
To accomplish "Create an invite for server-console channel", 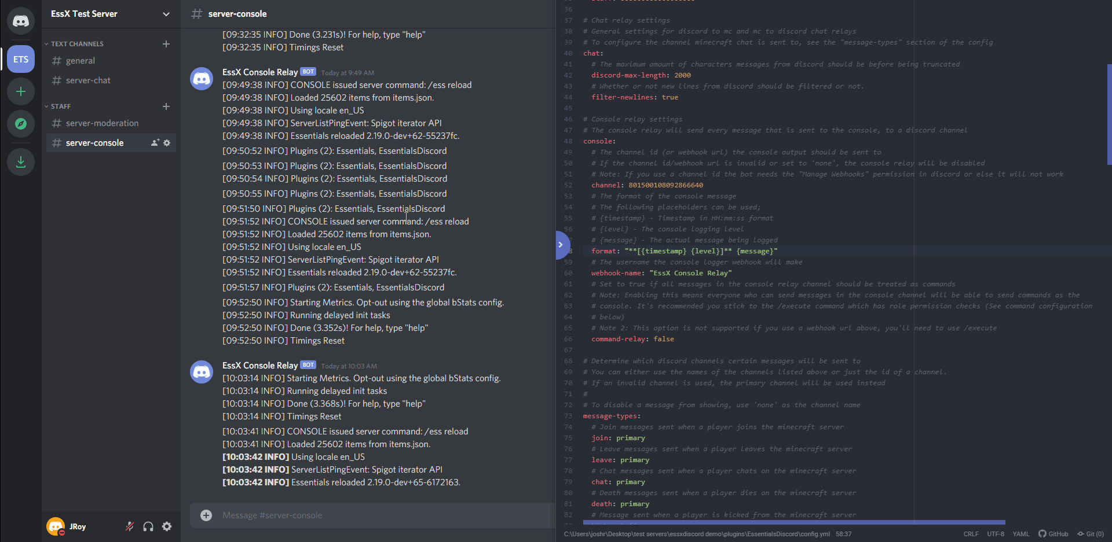I will [153, 142].
